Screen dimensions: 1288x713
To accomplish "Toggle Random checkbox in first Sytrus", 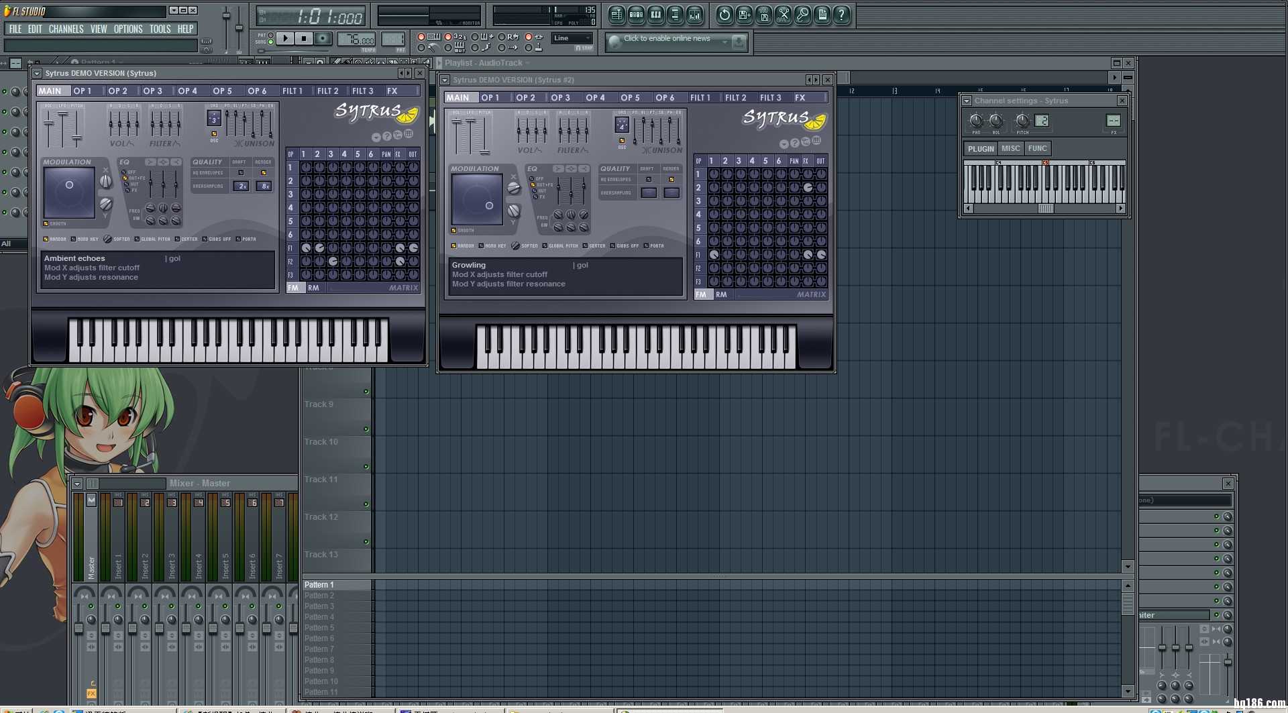I will 46,239.
